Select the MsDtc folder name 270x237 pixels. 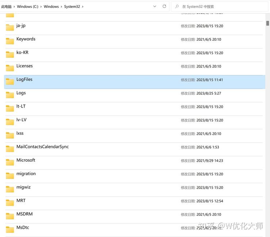tap(23, 227)
